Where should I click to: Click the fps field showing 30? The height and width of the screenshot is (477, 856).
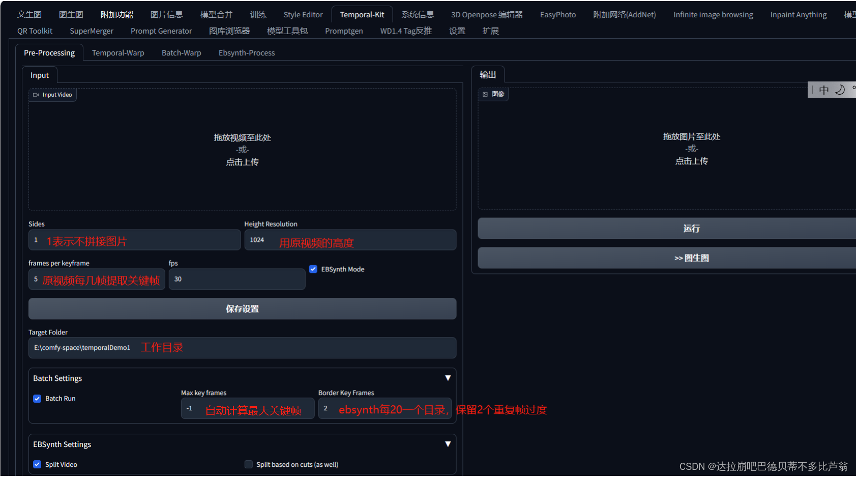tap(237, 279)
